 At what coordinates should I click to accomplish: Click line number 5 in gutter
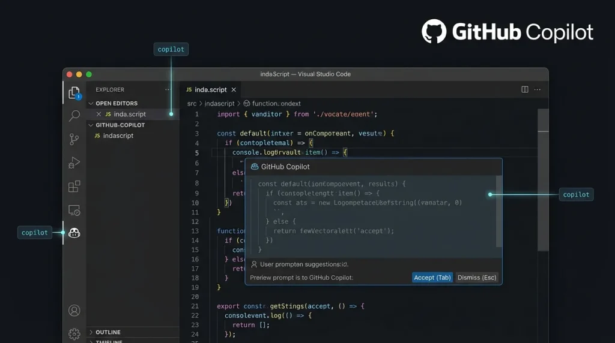pos(196,153)
